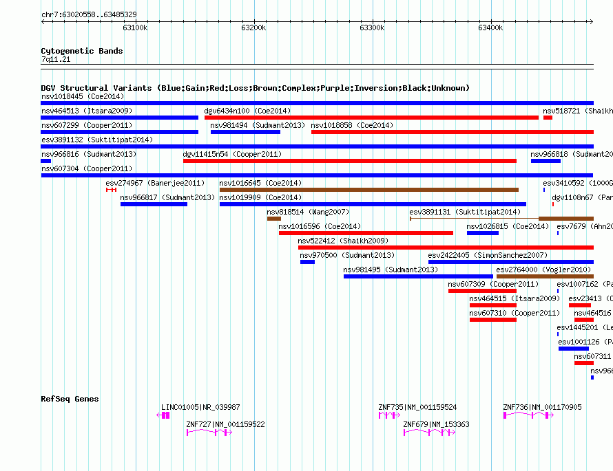Image resolution: width=613 pixels, height=471 pixels.
Task: Click the blue nsv966818 gain bar
Action: (546, 161)
